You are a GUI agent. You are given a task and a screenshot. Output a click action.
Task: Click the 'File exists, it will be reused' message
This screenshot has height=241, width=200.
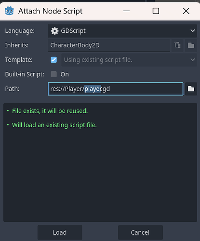tap(50, 111)
